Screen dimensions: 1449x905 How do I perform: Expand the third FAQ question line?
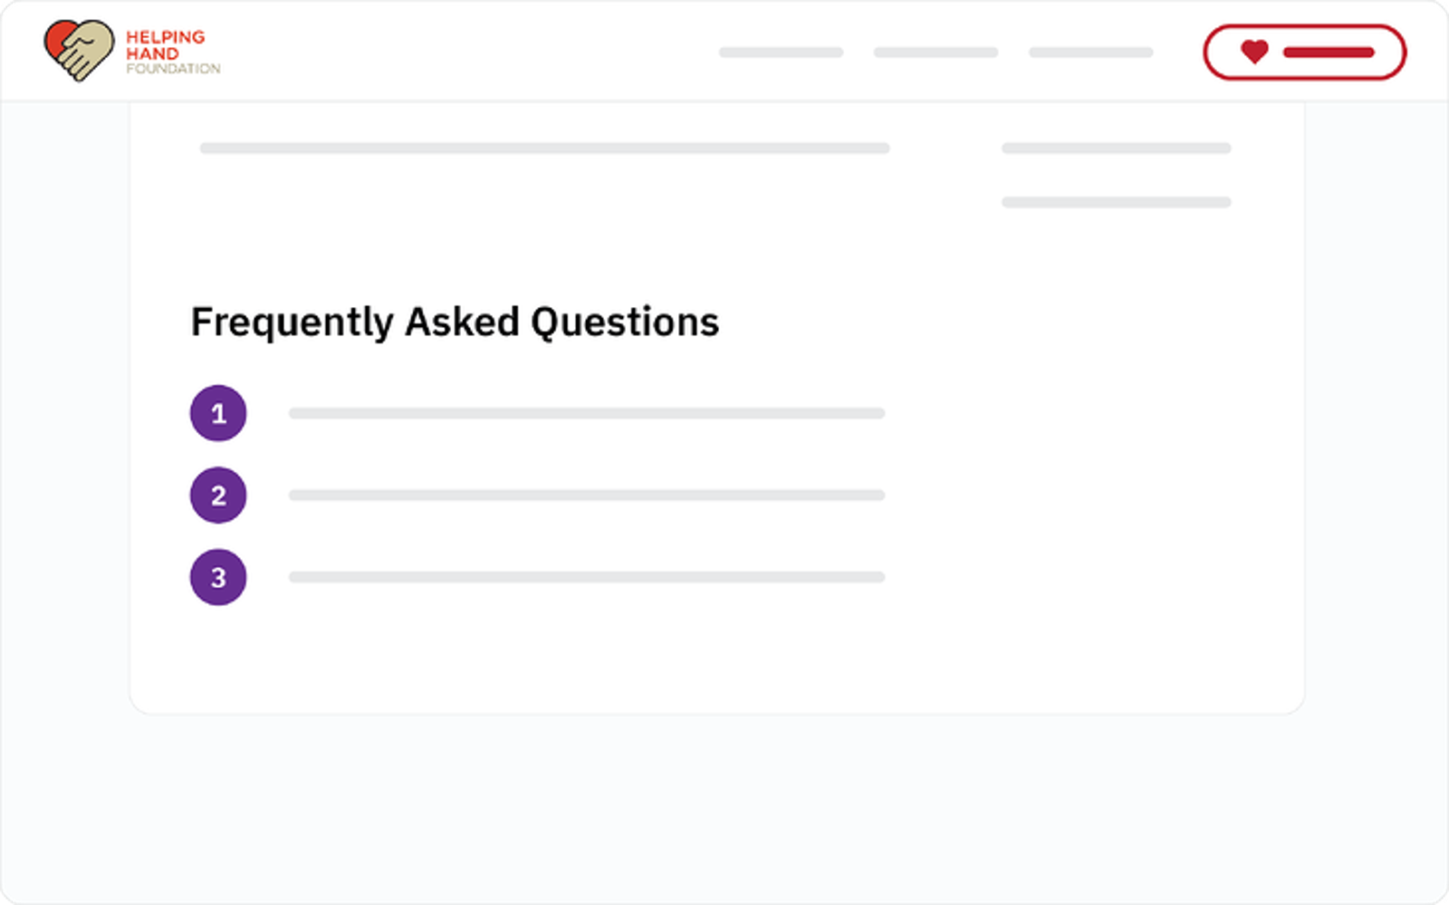coord(587,577)
